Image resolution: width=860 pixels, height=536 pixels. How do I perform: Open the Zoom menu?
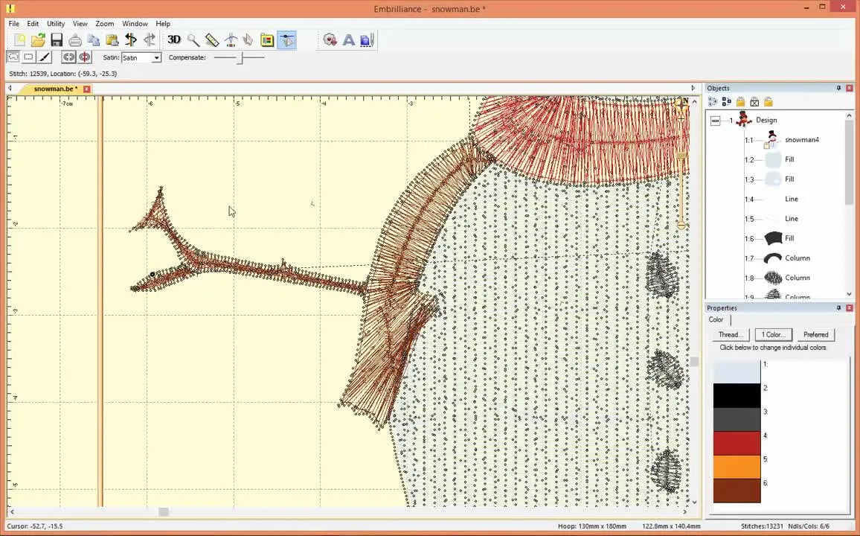coord(105,24)
